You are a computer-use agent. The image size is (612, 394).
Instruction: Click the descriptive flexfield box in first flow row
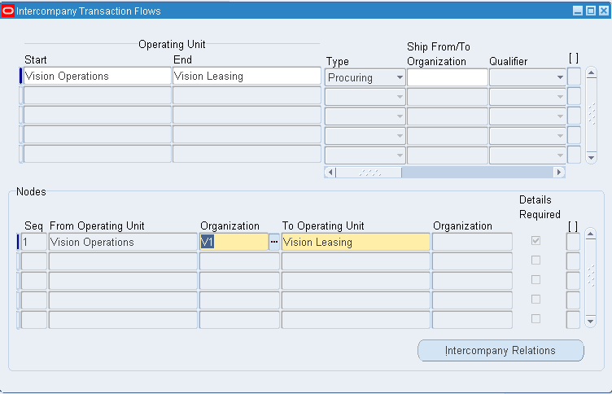pyautogui.click(x=574, y=77)
